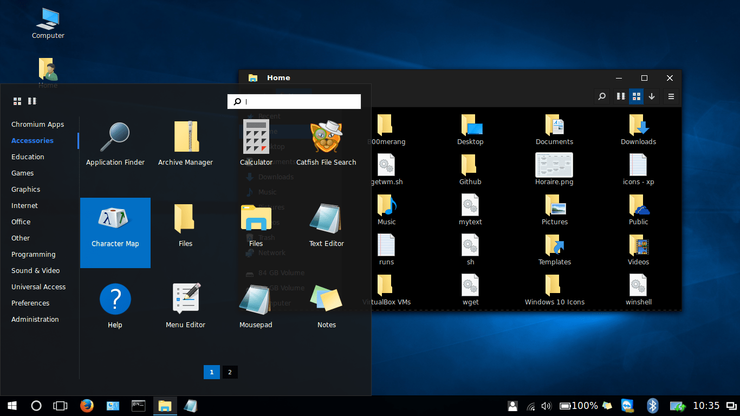Open the Administration category
The image size is (740, 416).
click(x=35, y=319)
